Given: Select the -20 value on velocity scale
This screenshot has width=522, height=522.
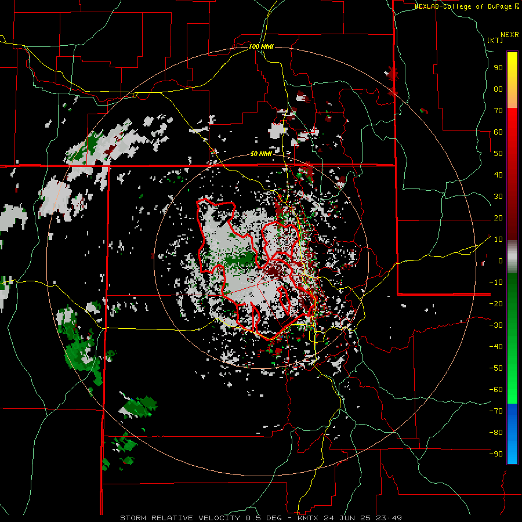Looking at the screenshot, I should point(496,304).
